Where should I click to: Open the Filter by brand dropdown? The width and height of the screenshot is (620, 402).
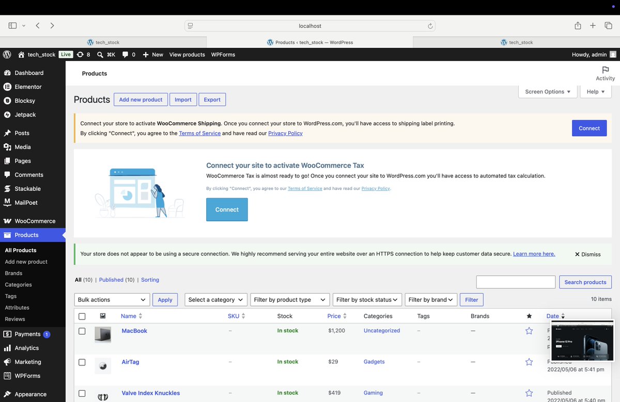pos(431,300)
